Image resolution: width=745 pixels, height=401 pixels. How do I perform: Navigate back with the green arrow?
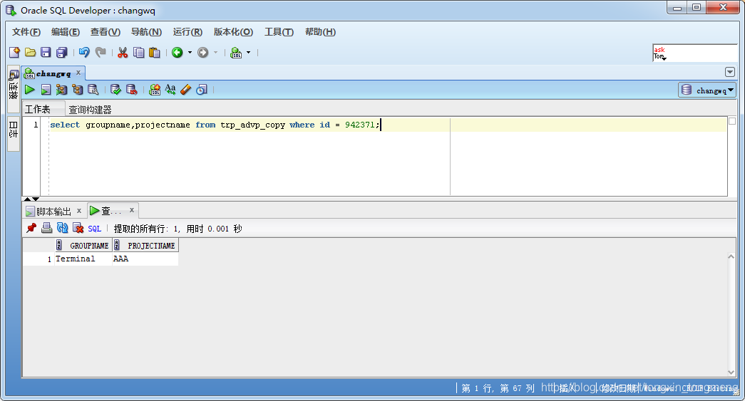coord(178,53)
